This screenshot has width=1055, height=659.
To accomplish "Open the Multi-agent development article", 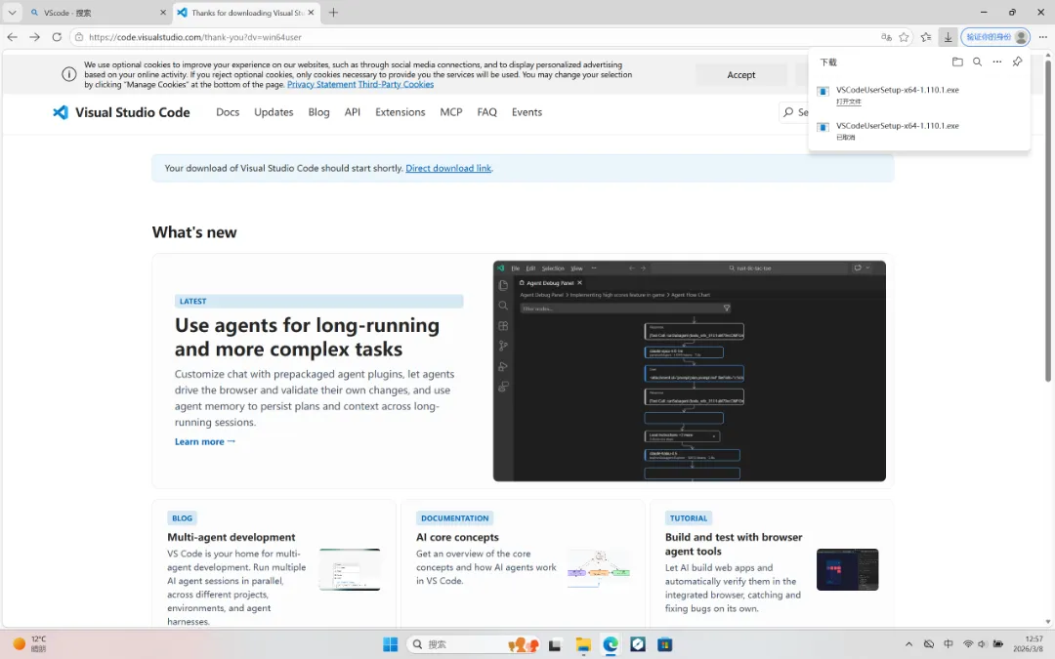I will [x=231, y=537].
